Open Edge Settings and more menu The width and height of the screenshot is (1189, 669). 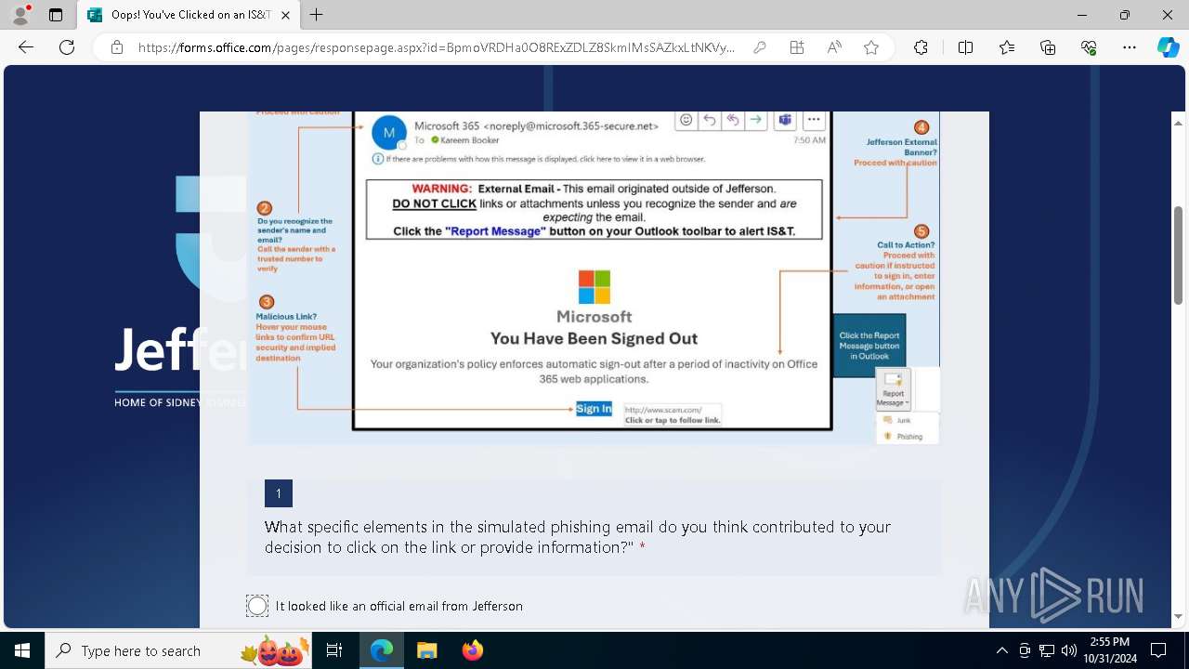click(x=1130, y=47)
